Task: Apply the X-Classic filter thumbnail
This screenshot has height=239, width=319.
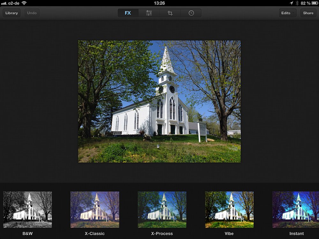Action: [x=95, y=210]
